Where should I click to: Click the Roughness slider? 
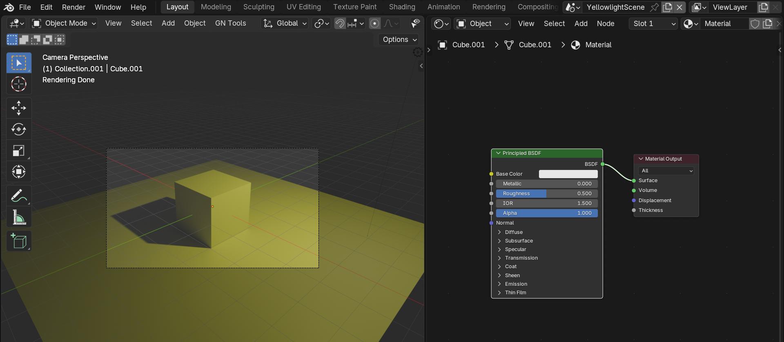tap(547, 194)
